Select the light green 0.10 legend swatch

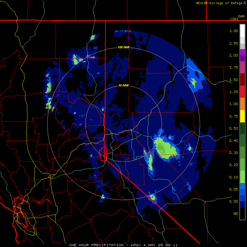[242, 177]
